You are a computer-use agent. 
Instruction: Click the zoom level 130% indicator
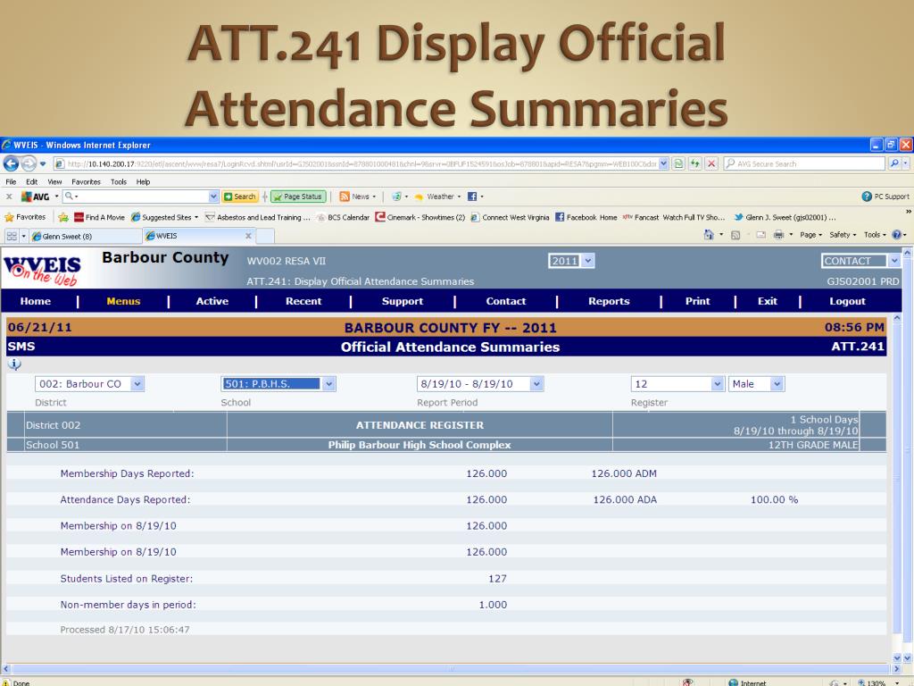[x=877, y=682]
